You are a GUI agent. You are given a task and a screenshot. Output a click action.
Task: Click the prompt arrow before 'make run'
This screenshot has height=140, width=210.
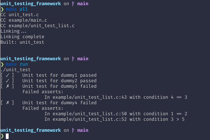point(2,64)
